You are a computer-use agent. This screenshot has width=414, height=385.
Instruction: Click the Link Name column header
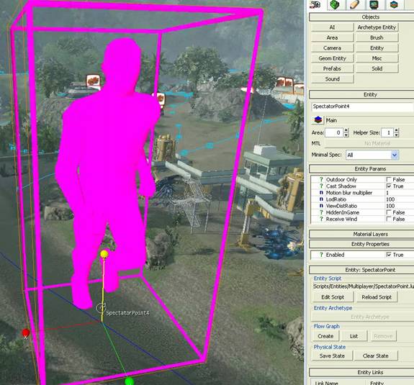click(x=338, y=383)
